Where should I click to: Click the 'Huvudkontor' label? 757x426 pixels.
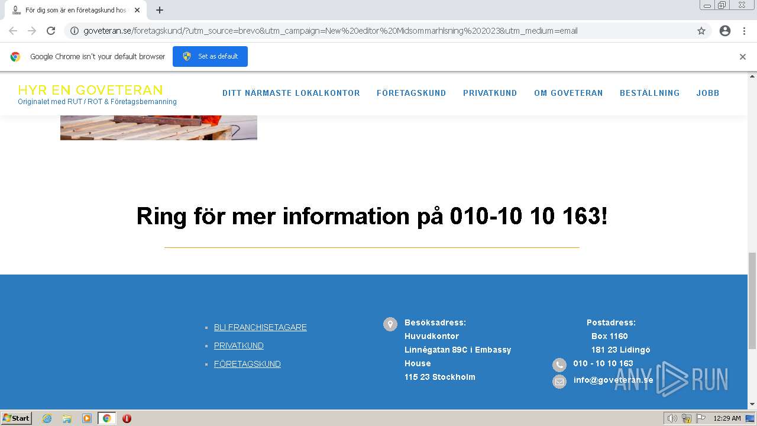pos(432,336)
